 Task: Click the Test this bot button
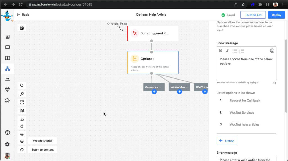(x=253, y=15)
